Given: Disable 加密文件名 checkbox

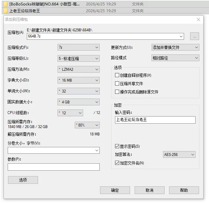Looking at the screenshot, I should 117,163.
